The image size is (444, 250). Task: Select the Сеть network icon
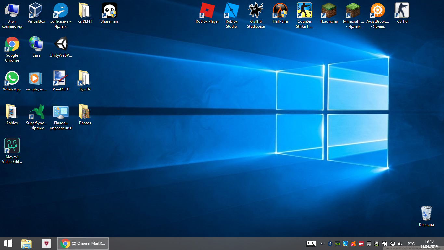coord(36,47)
